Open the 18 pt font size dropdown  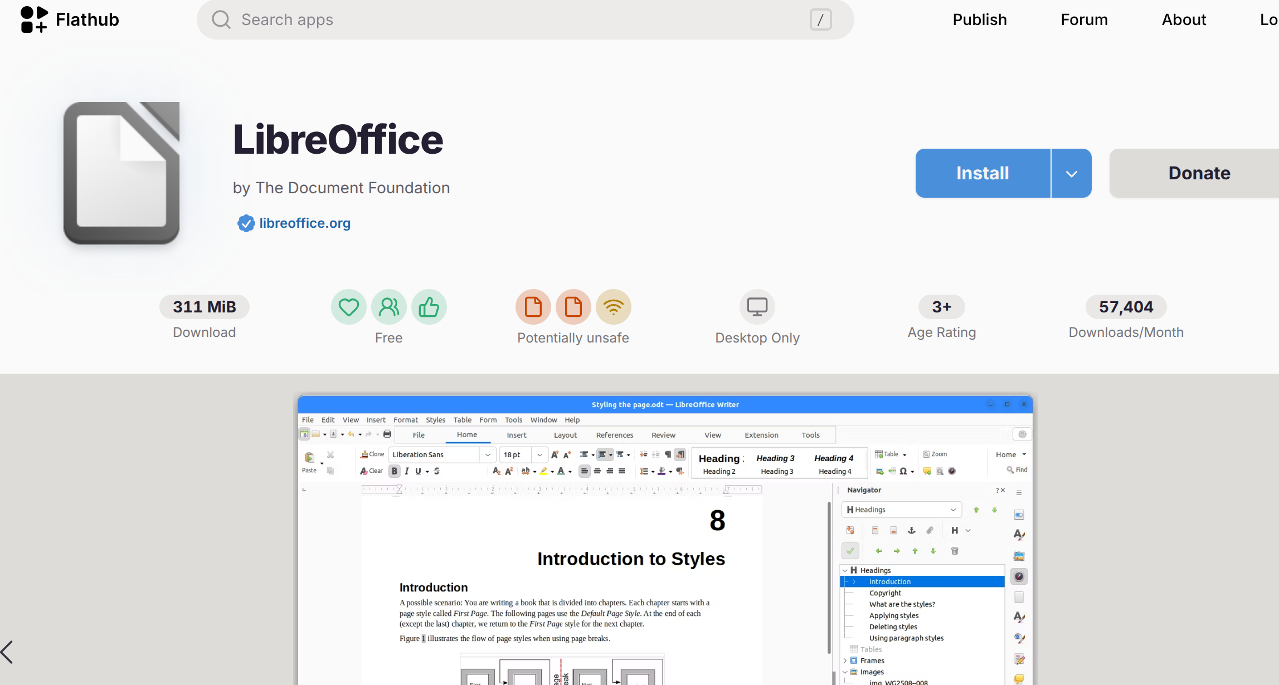tap(539, 455)
